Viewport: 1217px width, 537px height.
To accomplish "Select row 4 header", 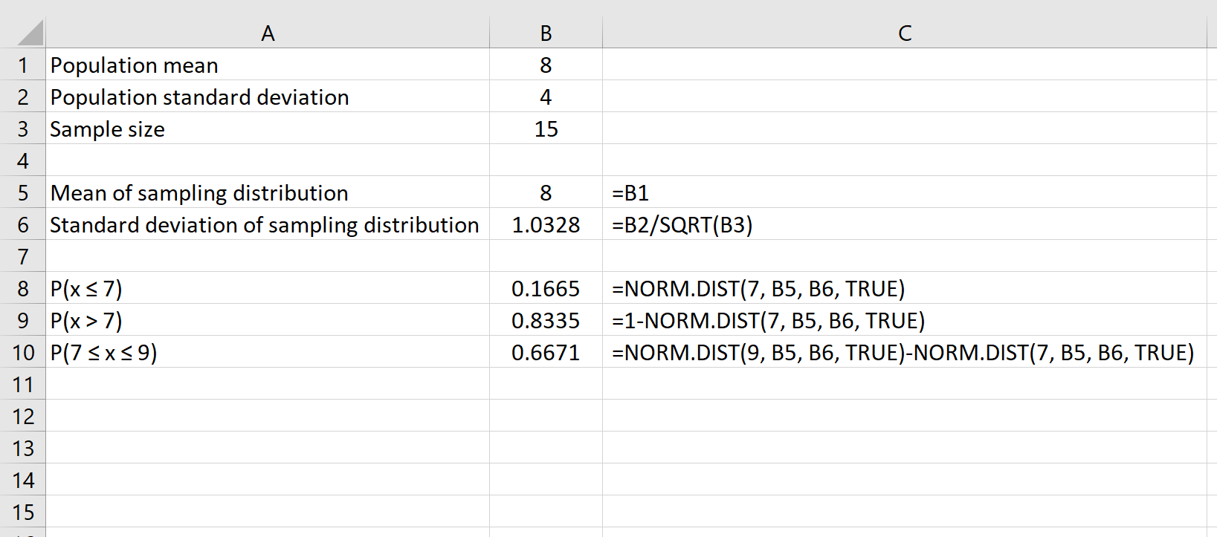I will coord(22,160).
